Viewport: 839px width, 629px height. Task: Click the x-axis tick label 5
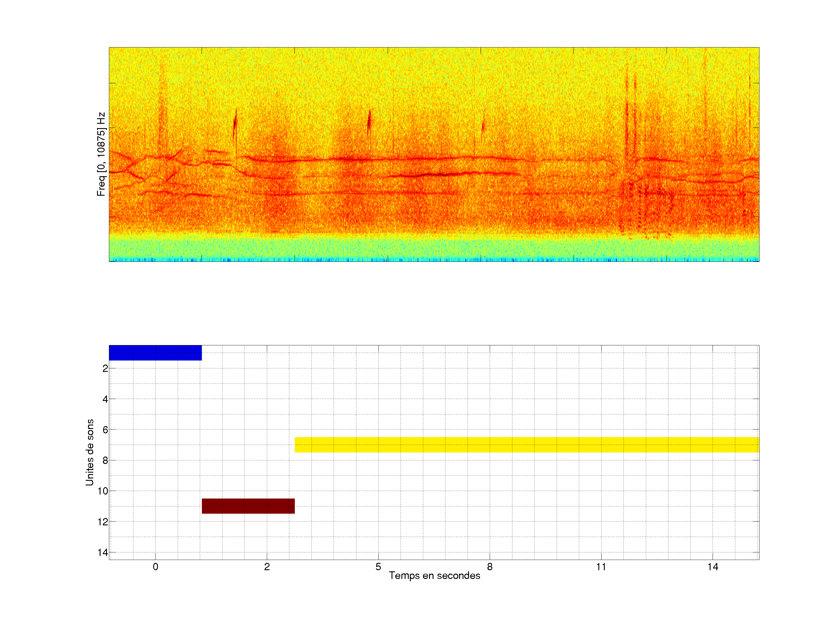378,567
